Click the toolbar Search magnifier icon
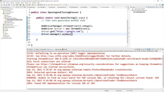This screenshot has width=164, height=92. (x=157, y=5)
